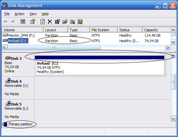Screen dimensions: 178x137
Task: Select the Maxtor_DM9 (F:) volume row
Action: [x=86, y=35]
